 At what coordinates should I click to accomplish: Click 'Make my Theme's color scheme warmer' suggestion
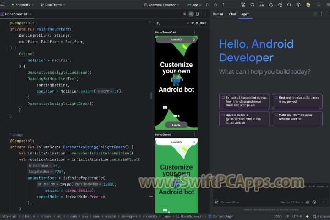coord(297,119)
